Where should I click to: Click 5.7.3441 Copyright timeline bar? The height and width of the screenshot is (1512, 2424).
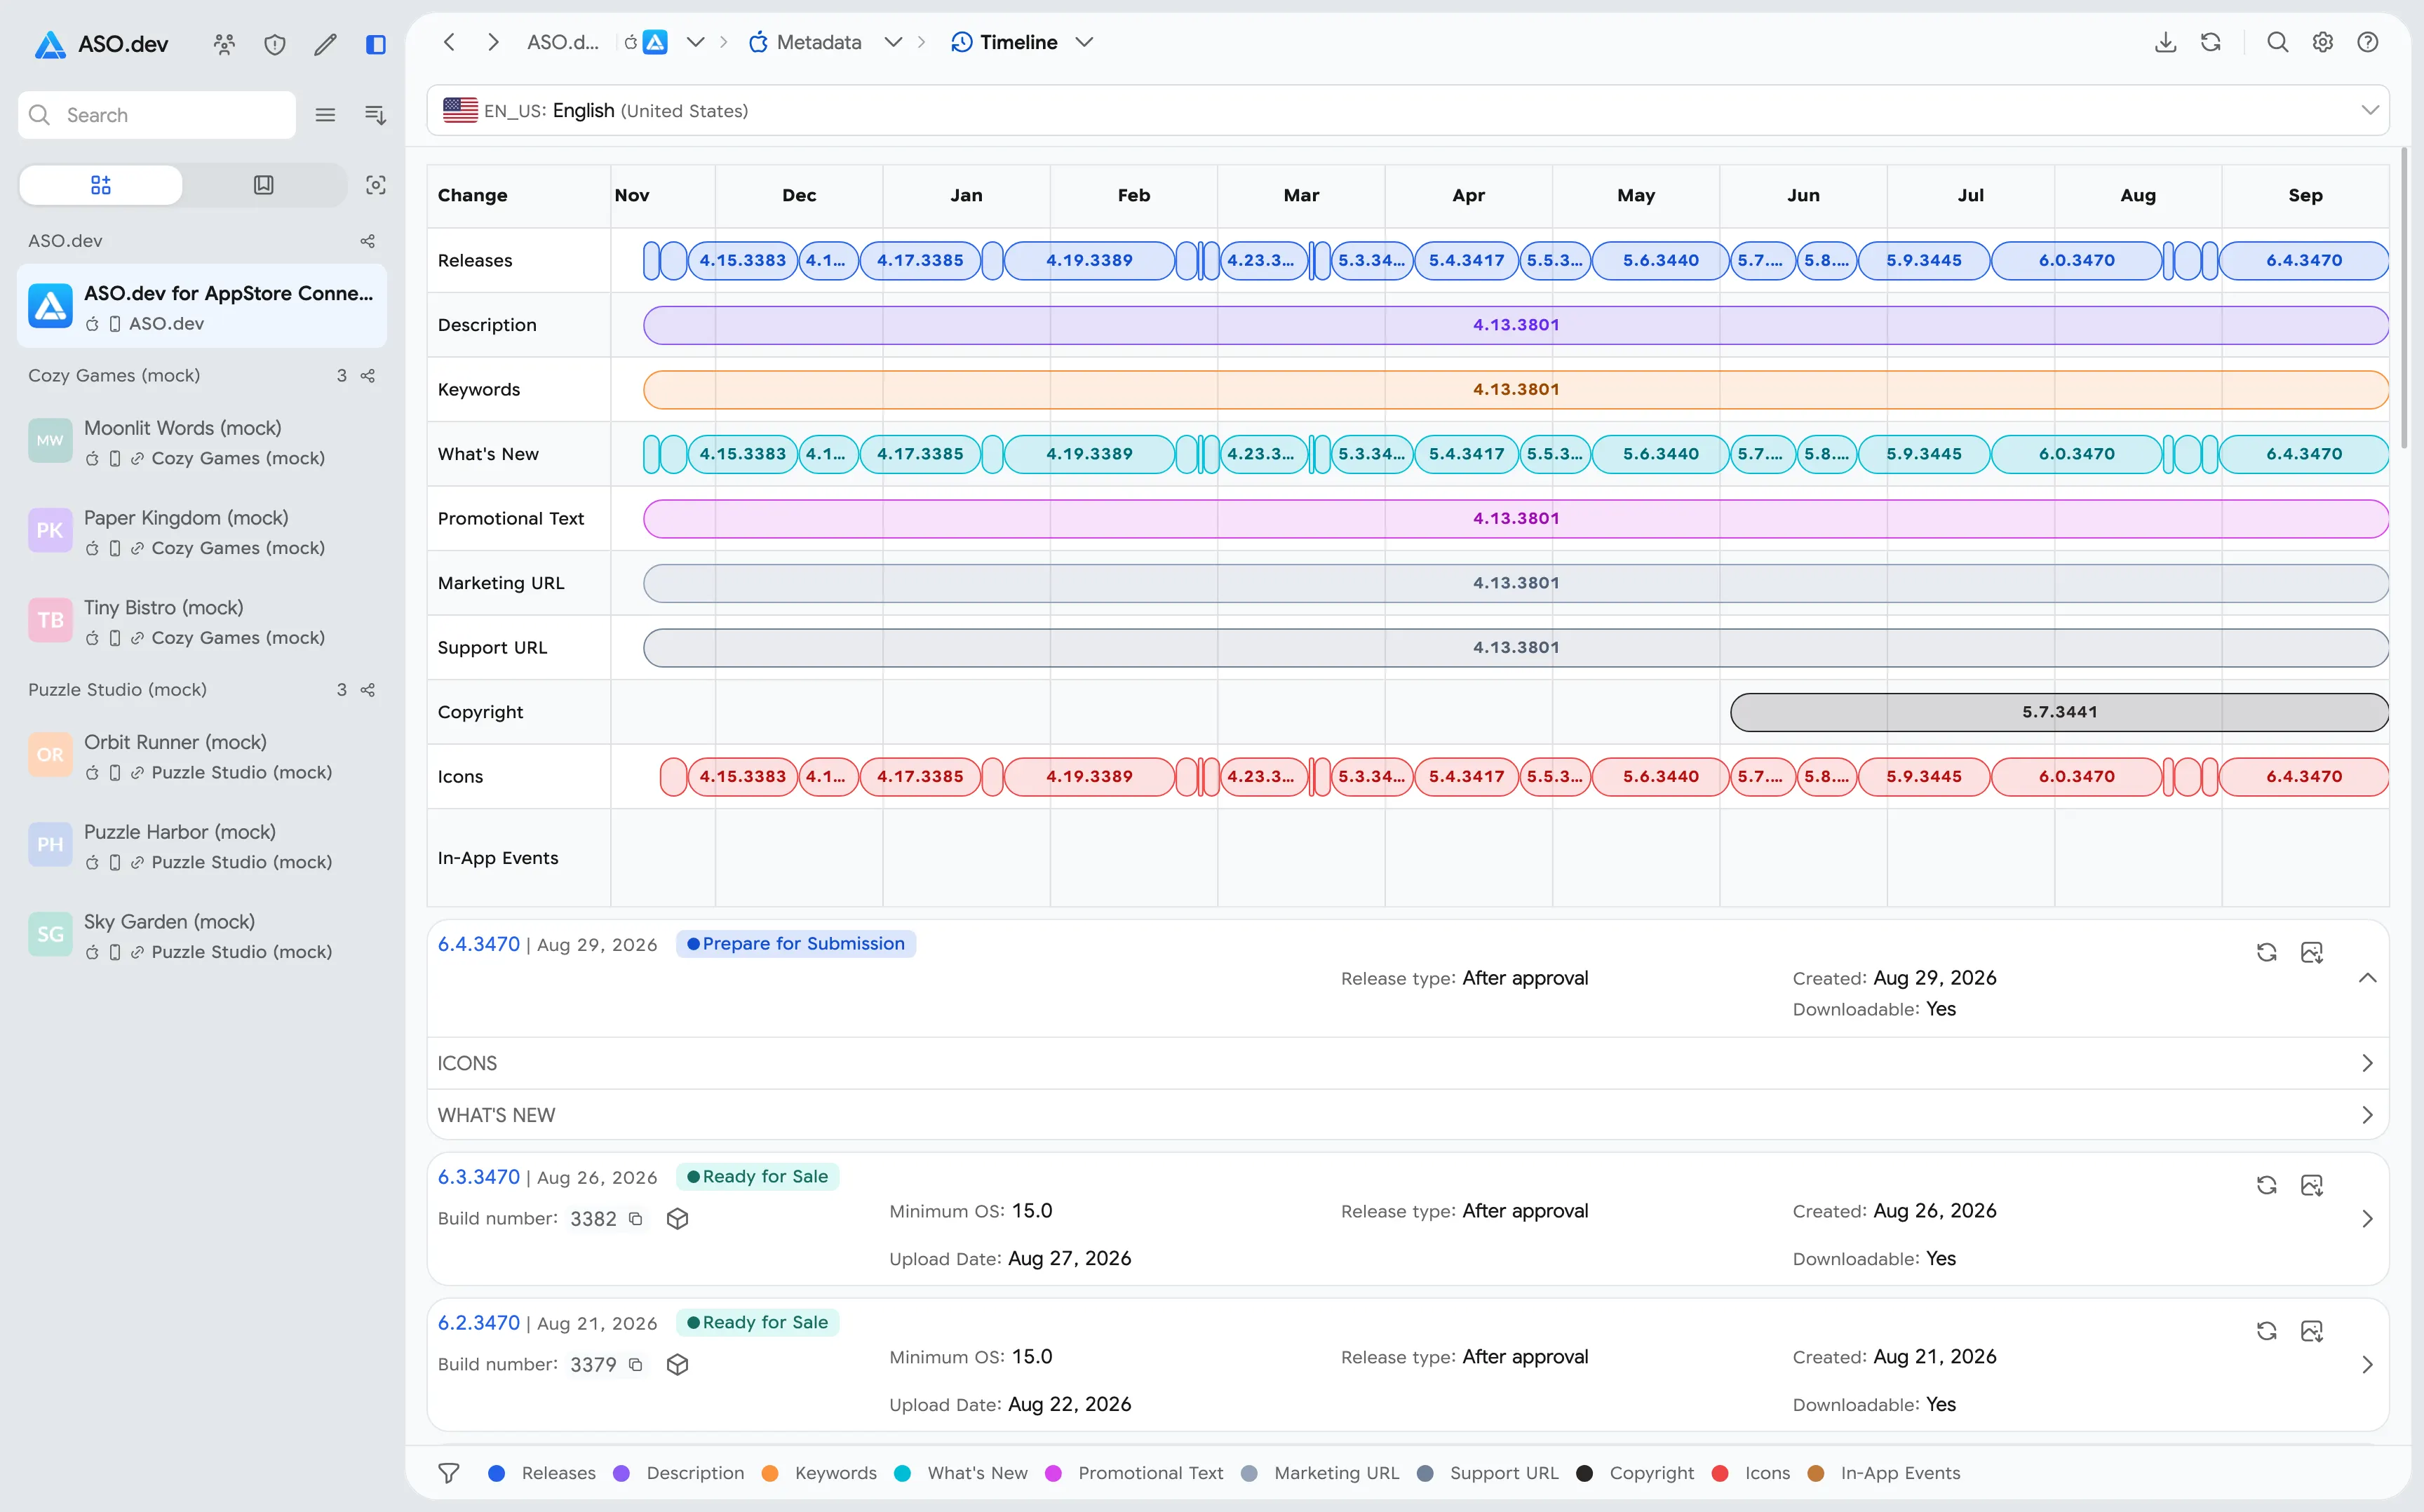(x=2059, y=712)
